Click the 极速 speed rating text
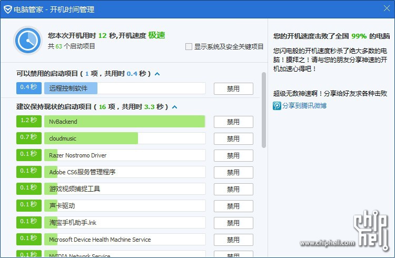The width and height of the screenshot is (395, 258). pos(156,35)
